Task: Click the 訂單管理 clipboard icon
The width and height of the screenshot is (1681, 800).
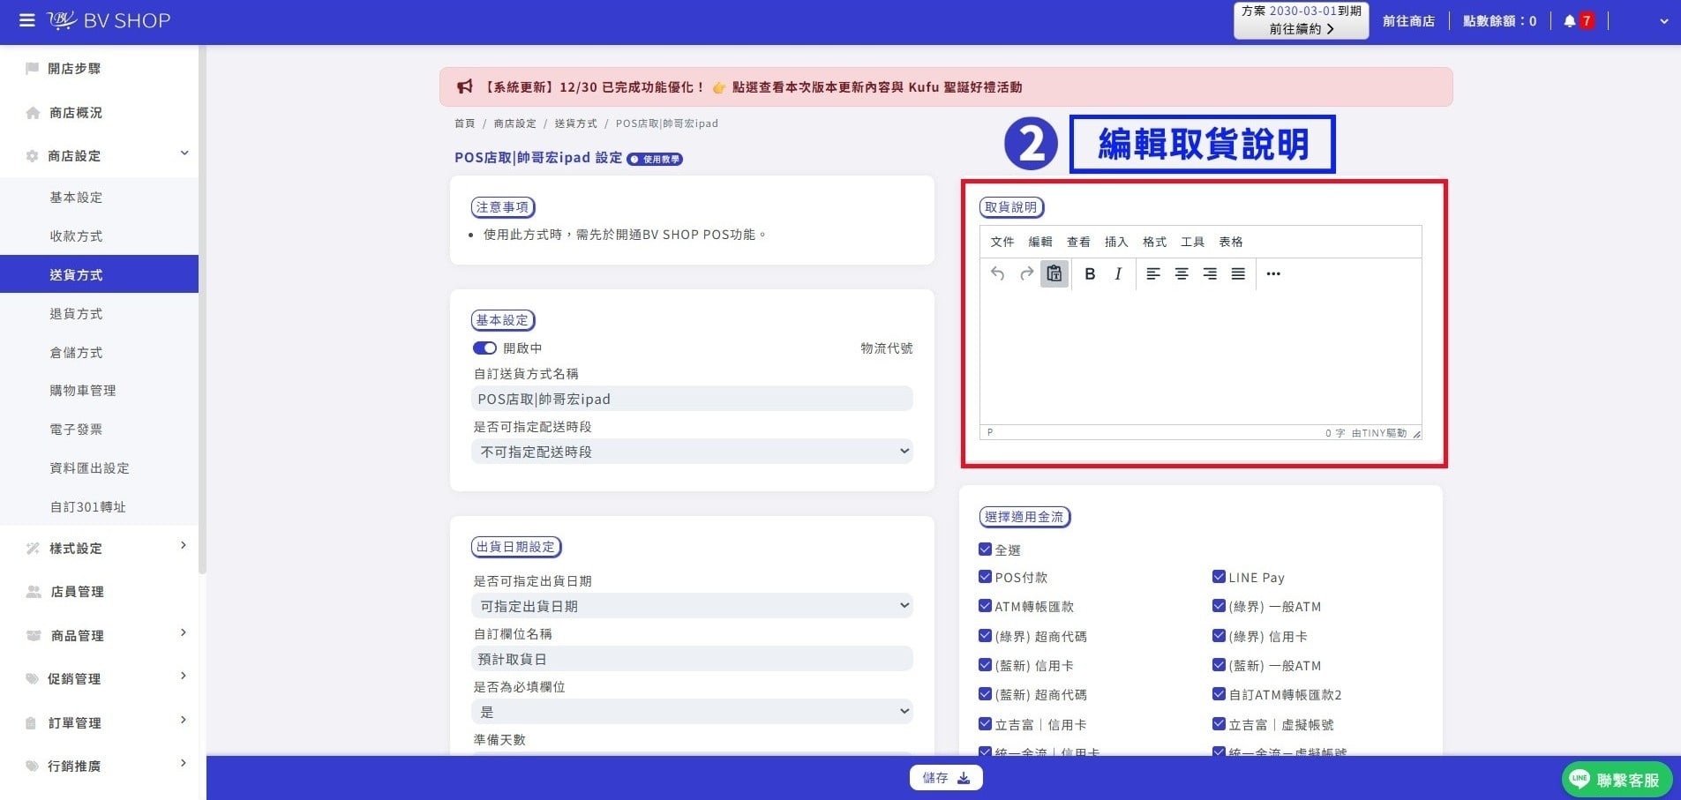Action: point(32,722)
